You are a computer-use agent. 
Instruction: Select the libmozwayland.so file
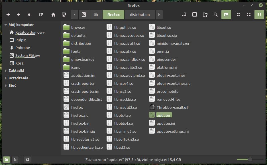pos(126,75)
